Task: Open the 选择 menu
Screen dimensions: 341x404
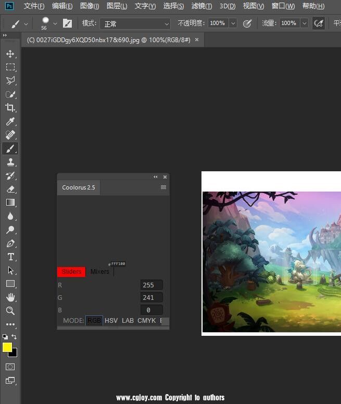Action: pos(173,6)
